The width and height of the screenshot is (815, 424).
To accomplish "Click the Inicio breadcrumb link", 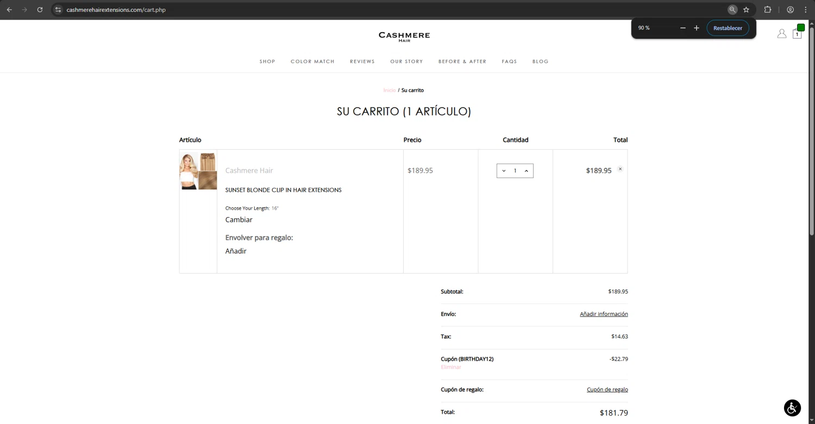I will point(390,90).
